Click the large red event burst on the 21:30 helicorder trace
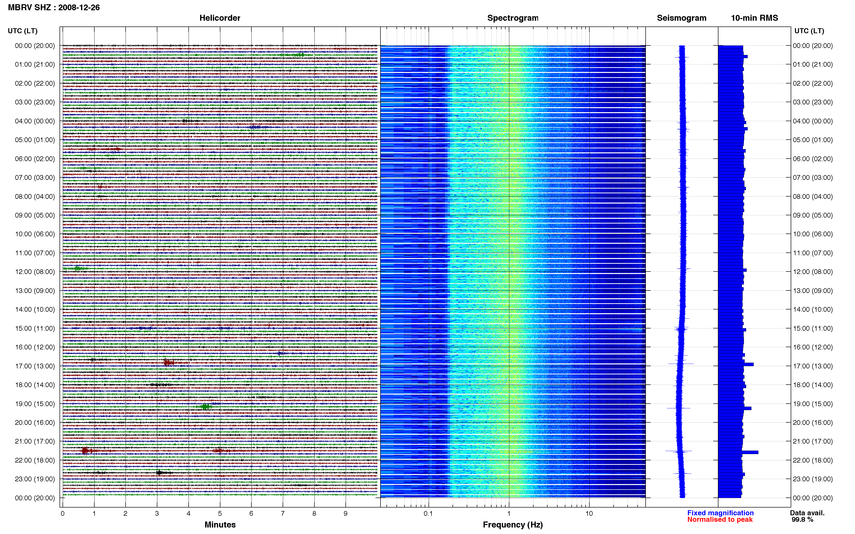 [x=86, y=451]
